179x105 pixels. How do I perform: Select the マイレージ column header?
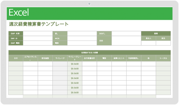(60, 58)
